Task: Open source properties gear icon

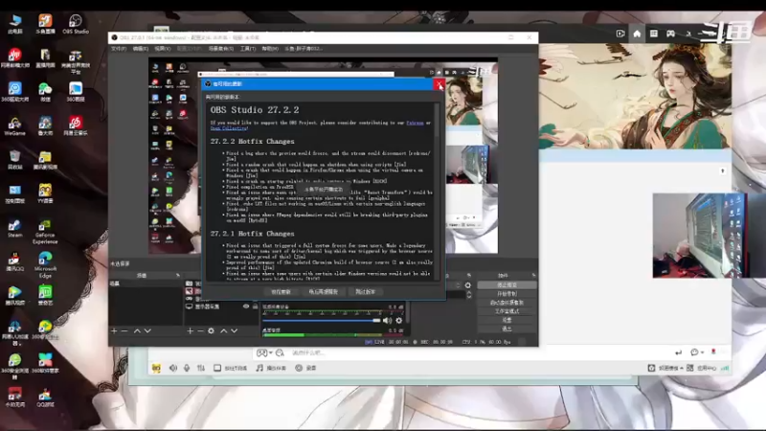Action: point(211,330)
